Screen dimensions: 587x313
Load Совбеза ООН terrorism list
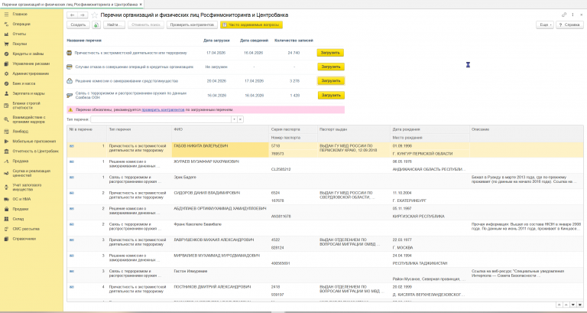[331, 95]
